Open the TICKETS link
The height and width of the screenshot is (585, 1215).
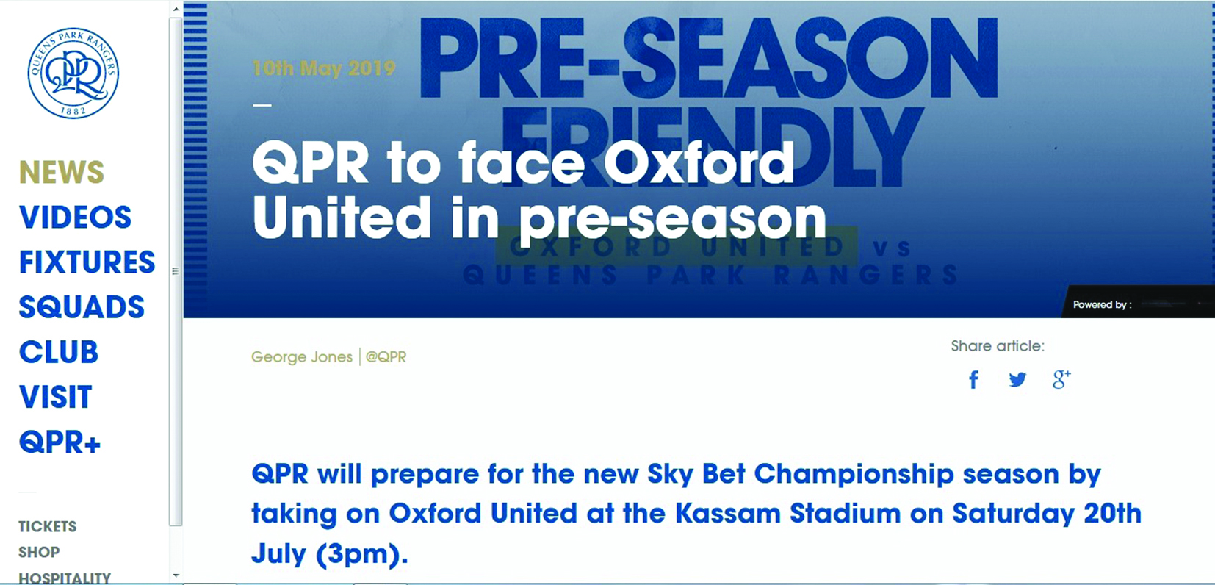point(47,526)
